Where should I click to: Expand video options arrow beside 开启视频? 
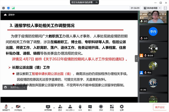click(24, 108)
